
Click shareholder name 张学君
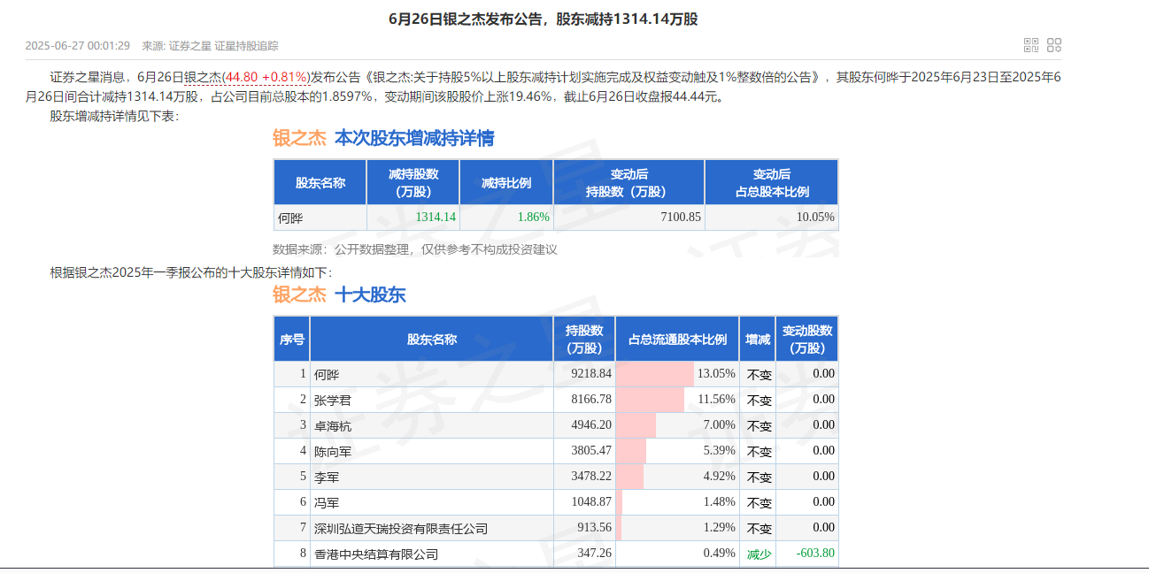coord(333,400)
